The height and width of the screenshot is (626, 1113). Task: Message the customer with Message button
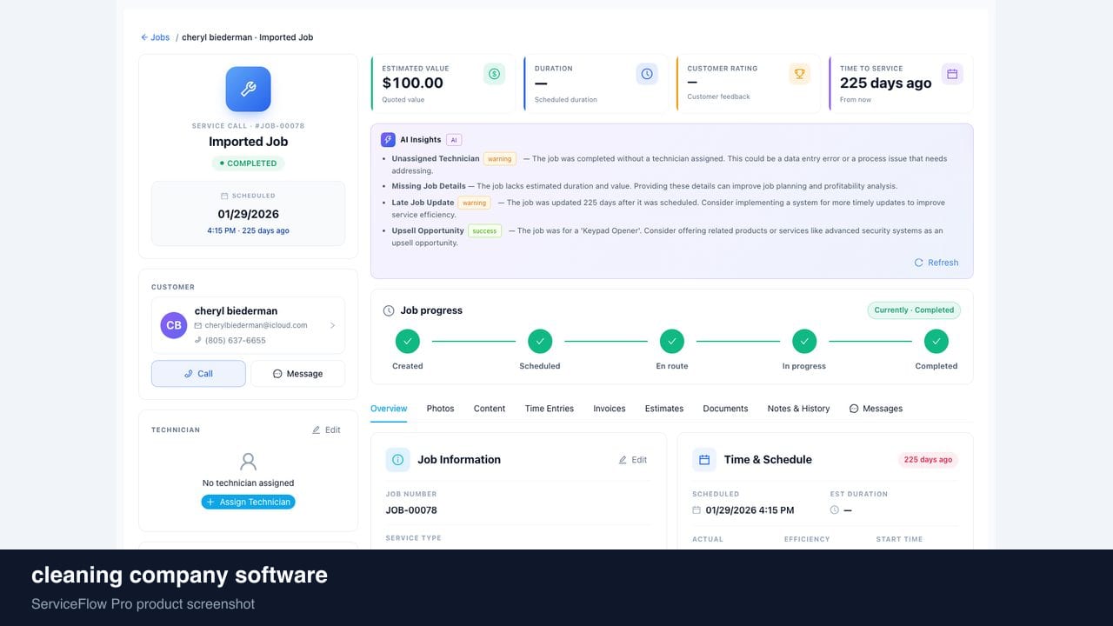click(297, 374)
